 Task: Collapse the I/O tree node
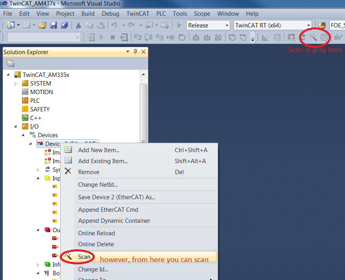point(15,127)
